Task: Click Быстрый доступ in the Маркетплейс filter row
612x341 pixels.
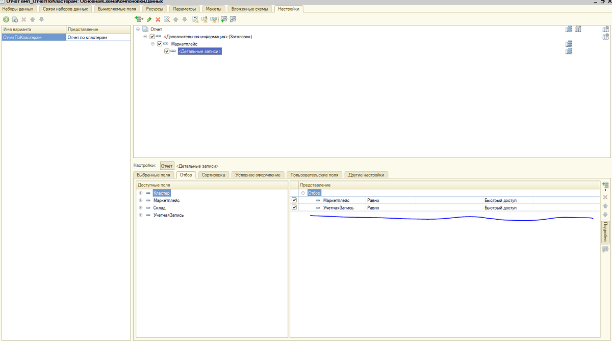Action: pos(500,200)
